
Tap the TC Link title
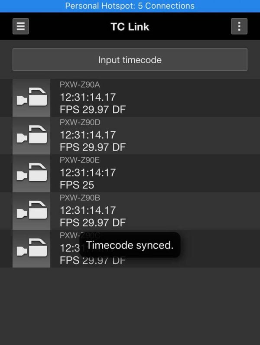[x=130, y=26]
